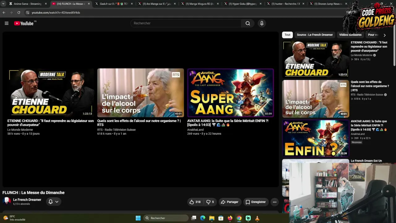This screenshot has height=223, width=396.
Task: Open sidebar title AVATAR AANG la Suite
Action: click(x=369, y=125)
